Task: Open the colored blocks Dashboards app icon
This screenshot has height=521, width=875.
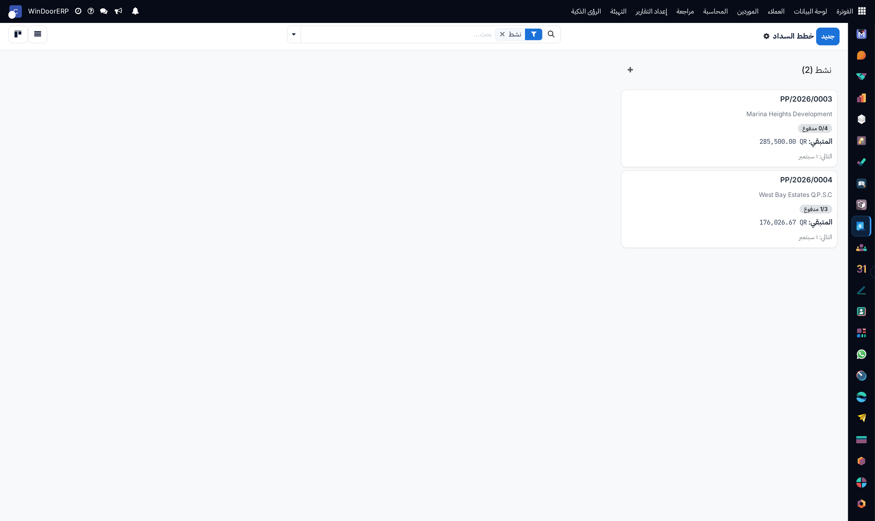Action: coord(861,333)
